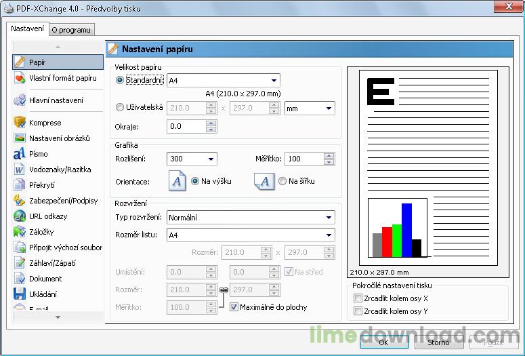The height and width of the screenshot is (356, 525).
Task: Open Vlastní formát papíru icon
Action: tap(20, 78)
